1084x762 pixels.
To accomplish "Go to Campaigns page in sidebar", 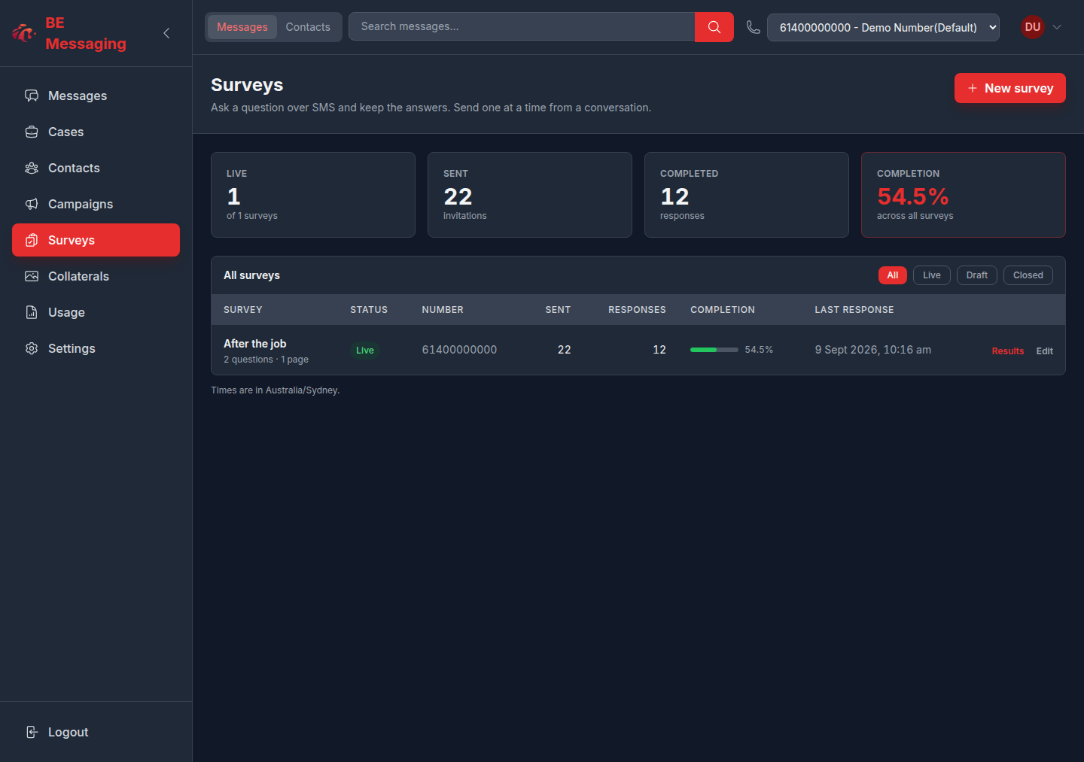I will 96,204.
